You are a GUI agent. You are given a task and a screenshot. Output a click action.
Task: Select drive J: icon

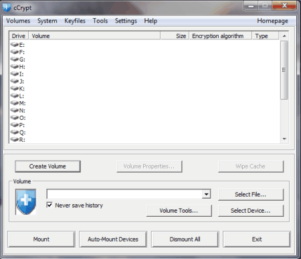[15, 81]
